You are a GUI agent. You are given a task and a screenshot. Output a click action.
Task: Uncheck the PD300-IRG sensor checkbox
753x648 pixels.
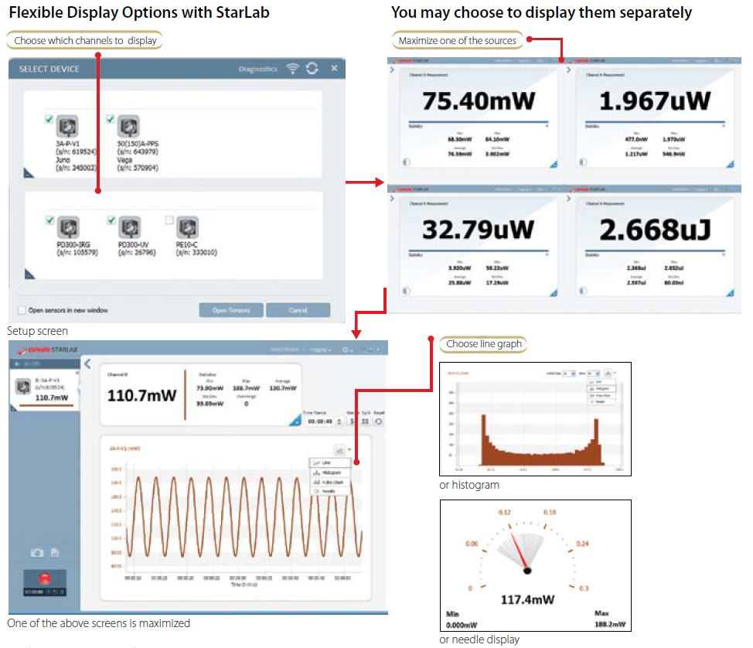pos(49,220)
